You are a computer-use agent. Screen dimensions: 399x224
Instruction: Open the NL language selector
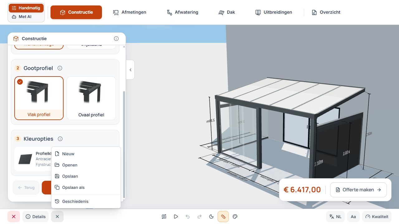pyautogui.click(x=335, y=217)
